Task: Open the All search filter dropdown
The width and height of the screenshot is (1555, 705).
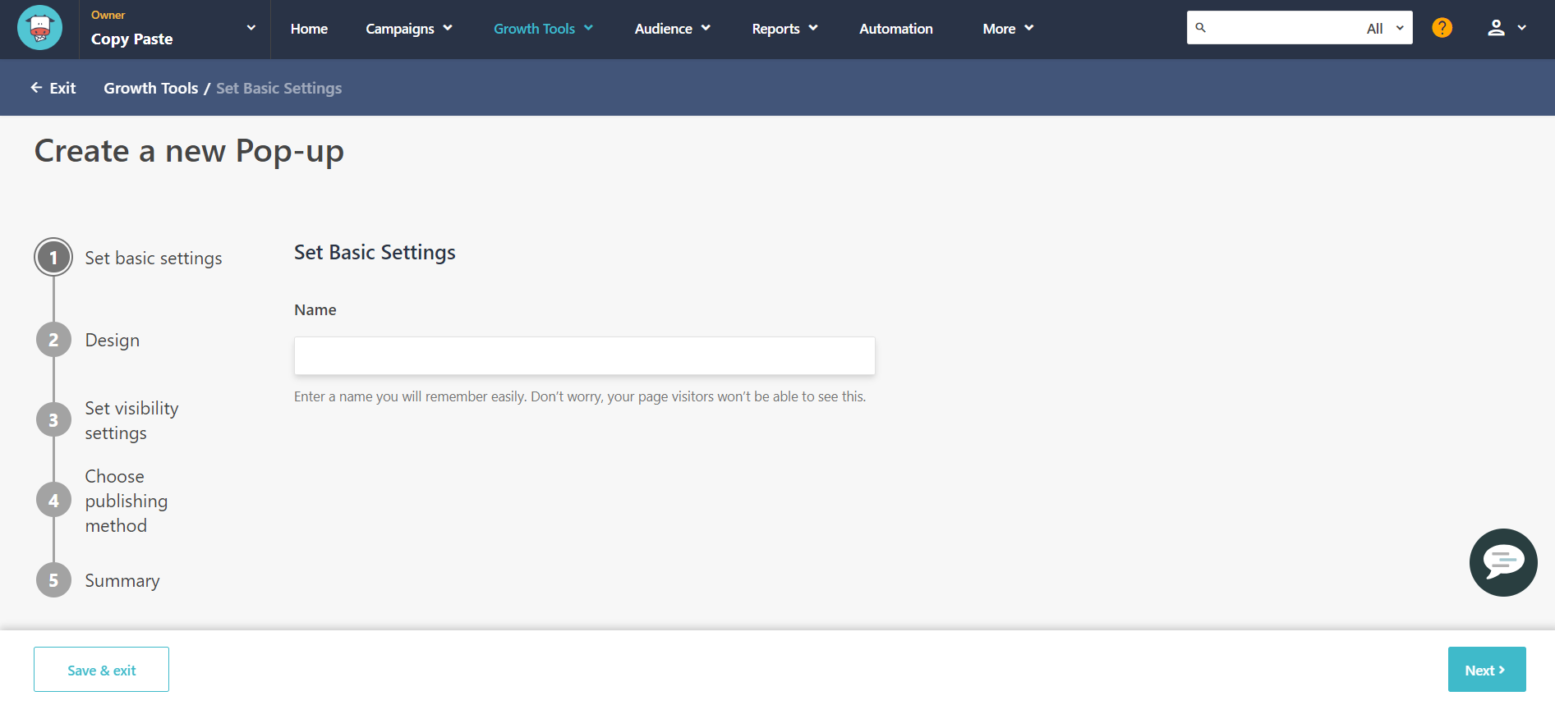Action: tap(1385, 28)
